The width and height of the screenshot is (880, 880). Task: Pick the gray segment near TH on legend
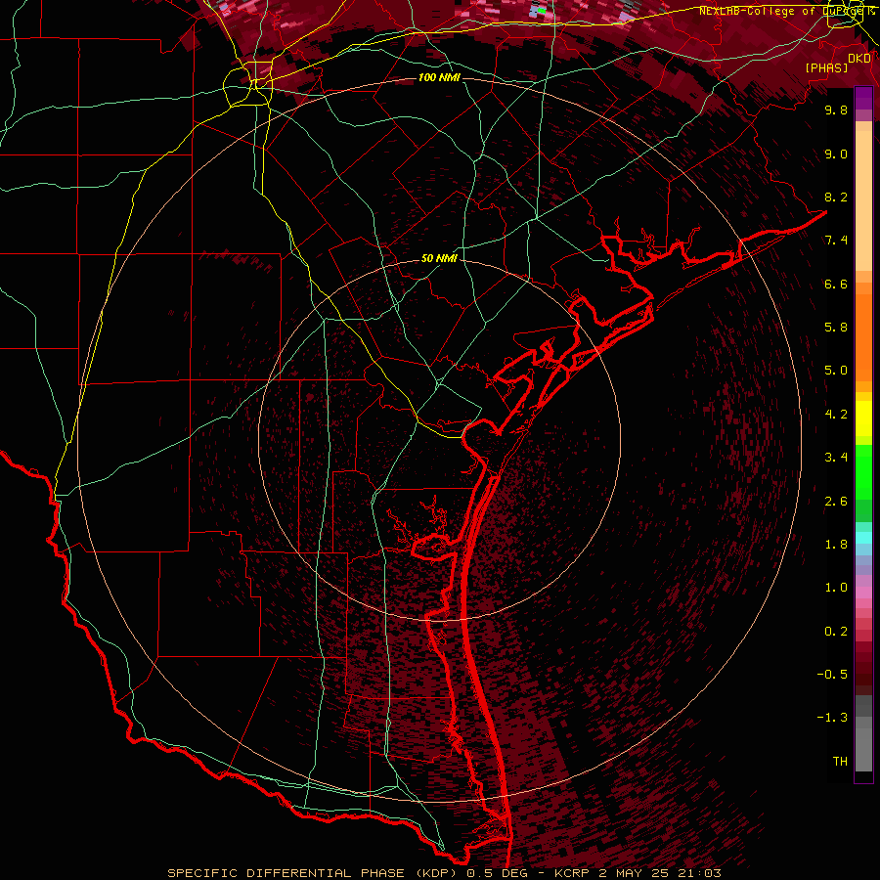[863, 749]
